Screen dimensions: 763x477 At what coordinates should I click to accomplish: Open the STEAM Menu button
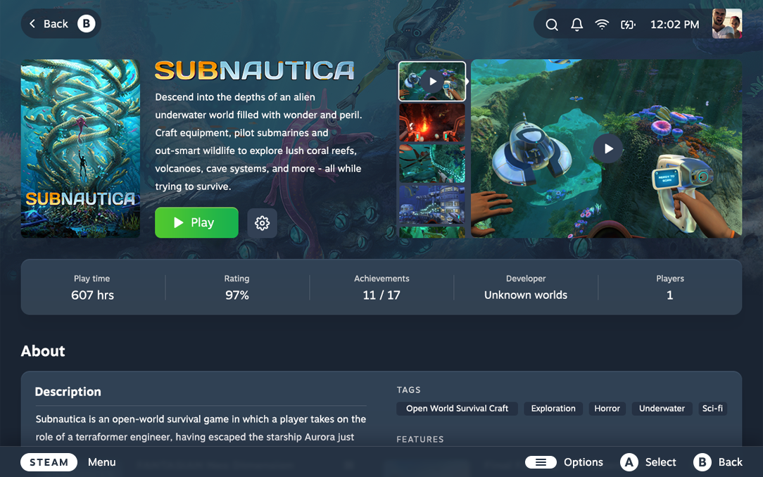click(x=49, y=462)
